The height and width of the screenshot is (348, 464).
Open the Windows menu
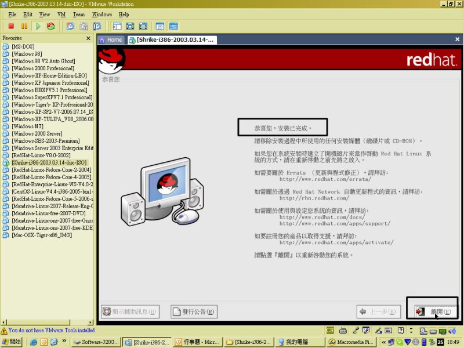click(x=102, y=14)
